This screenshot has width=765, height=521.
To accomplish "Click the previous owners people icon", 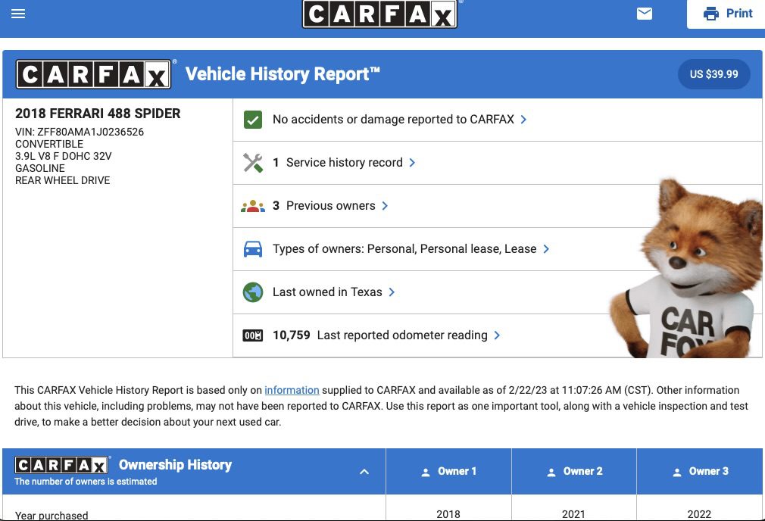I will click(253, 206).
